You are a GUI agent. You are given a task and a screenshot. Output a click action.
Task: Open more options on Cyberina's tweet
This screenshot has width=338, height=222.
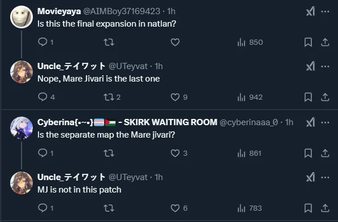pyautogui.click(x=325, y=122)
